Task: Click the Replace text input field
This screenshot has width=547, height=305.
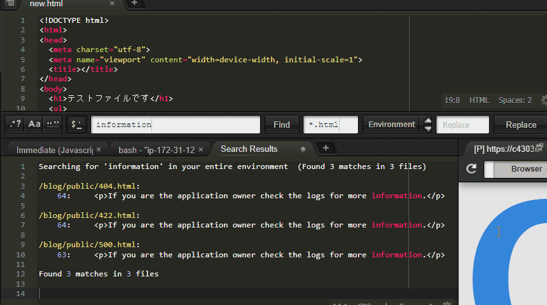Action: coord(462,125)
